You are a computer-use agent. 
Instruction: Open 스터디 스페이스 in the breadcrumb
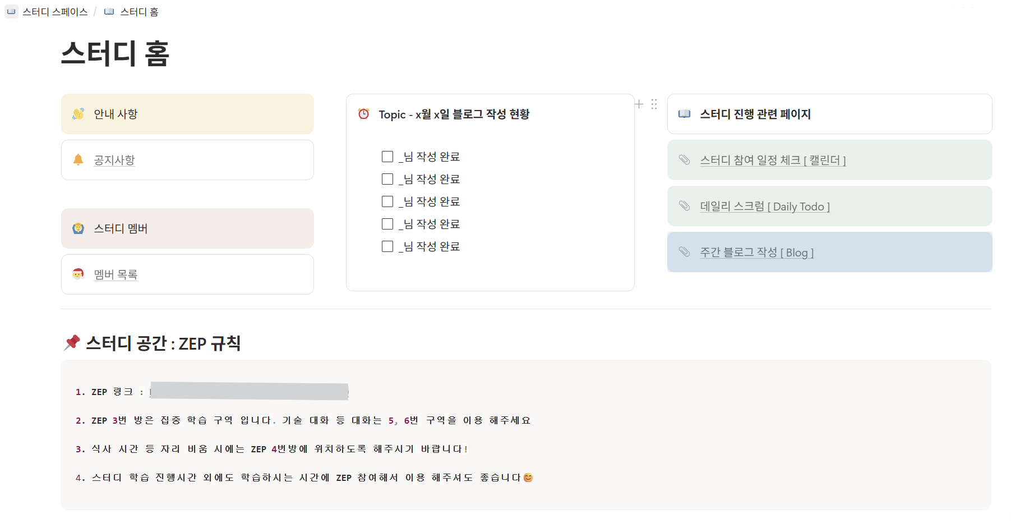click(55, 12)
